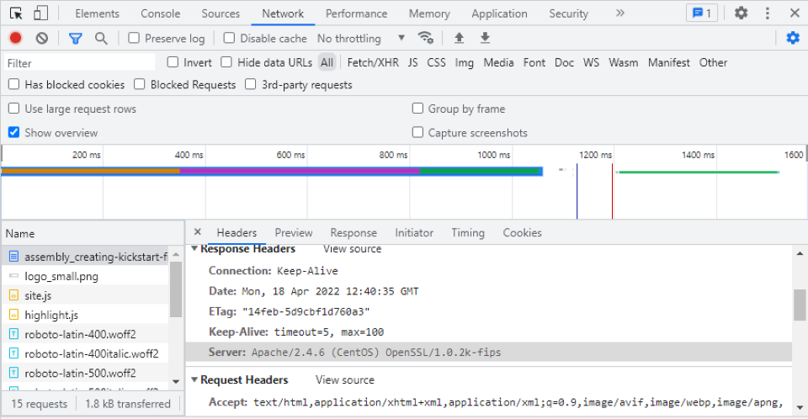808x419 pixels.
Task: Enable the Preserve log checkbox
Action: pyautogui.click(x=134, y=39)
